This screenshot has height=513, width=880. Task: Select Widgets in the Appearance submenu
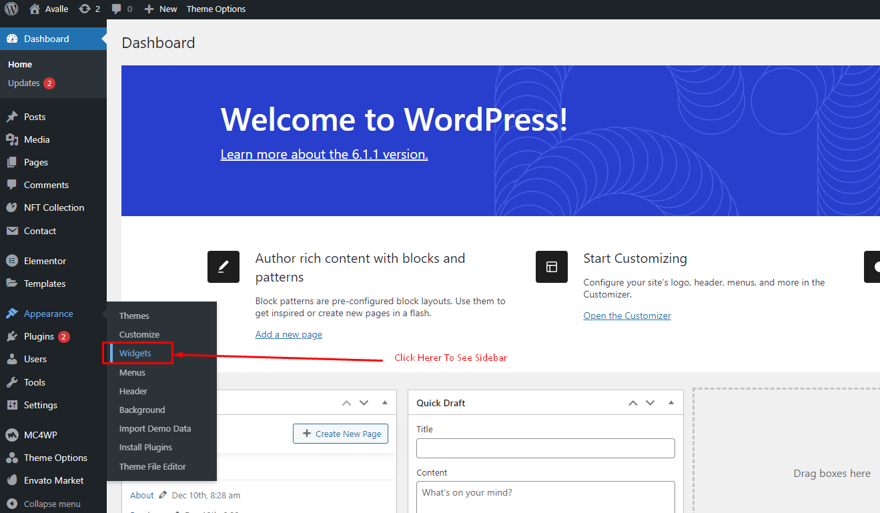135,353
